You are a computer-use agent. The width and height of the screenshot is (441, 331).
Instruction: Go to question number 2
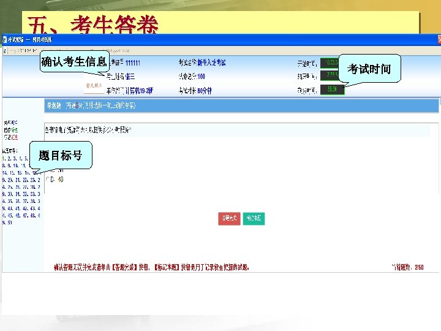[9, 159]
